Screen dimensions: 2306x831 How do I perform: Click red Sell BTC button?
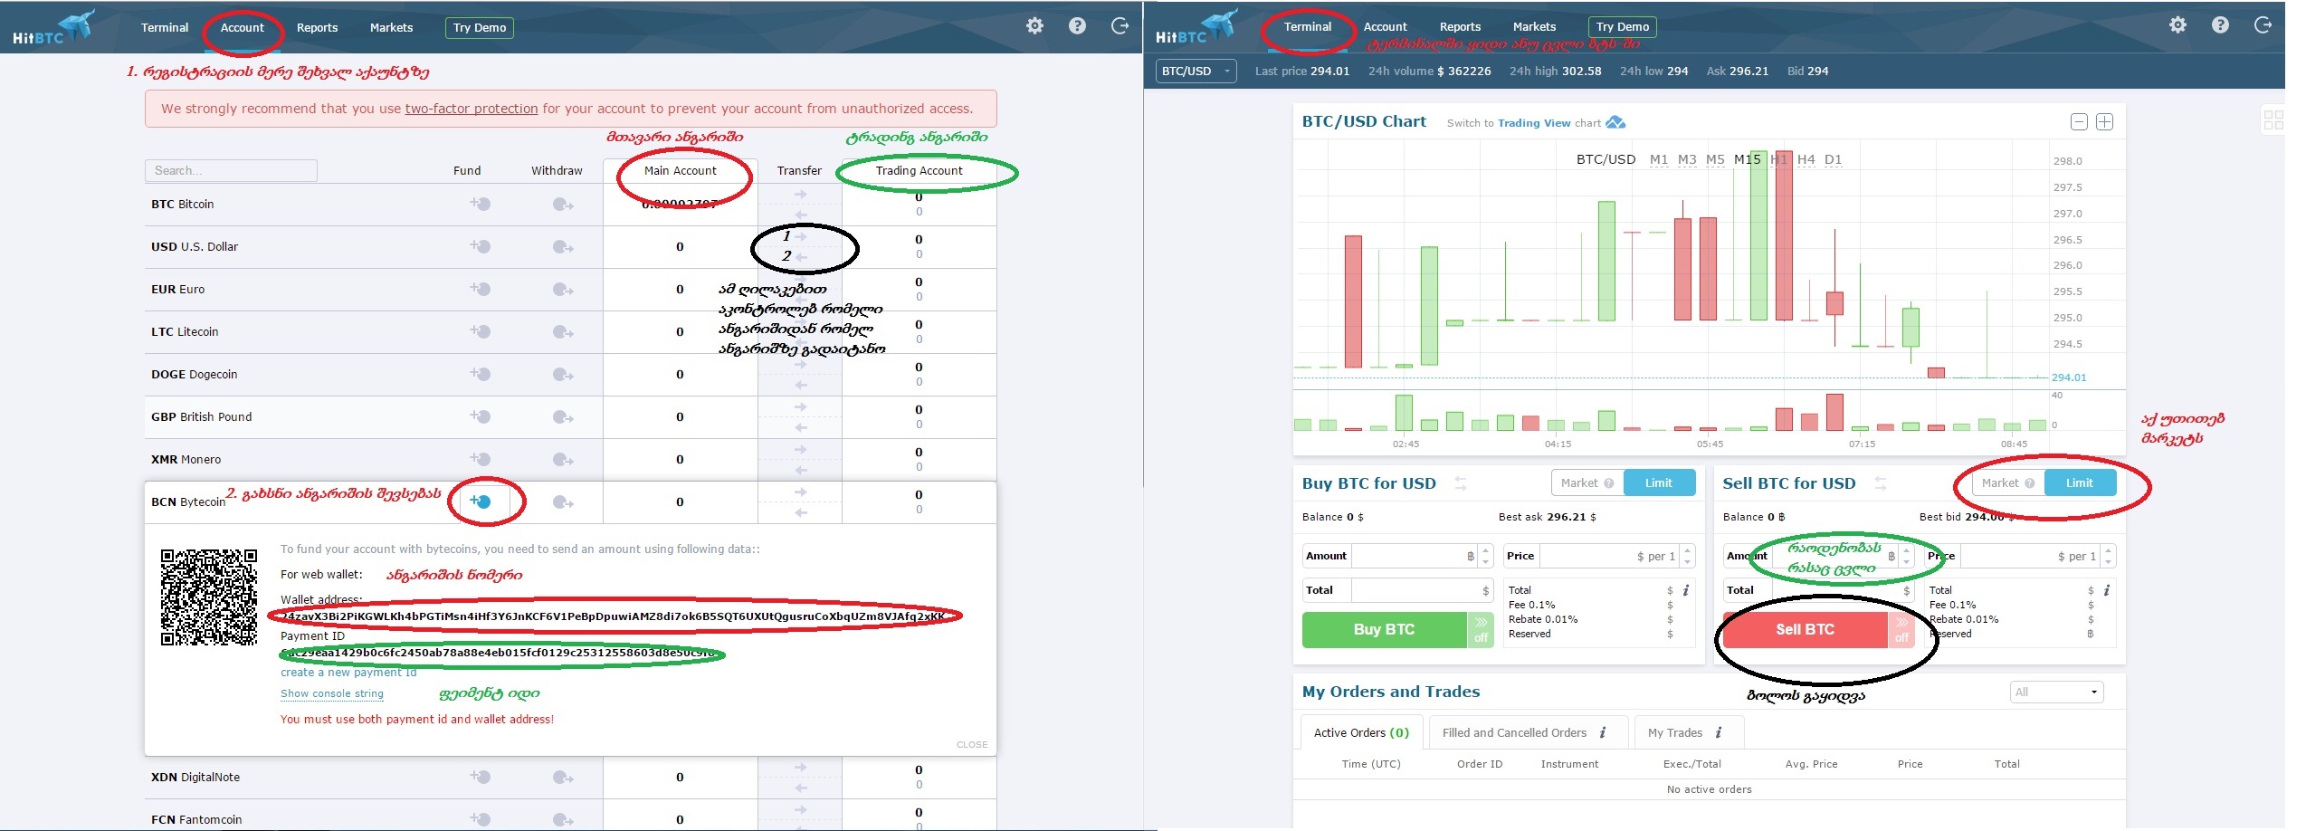click(1805, 630)
